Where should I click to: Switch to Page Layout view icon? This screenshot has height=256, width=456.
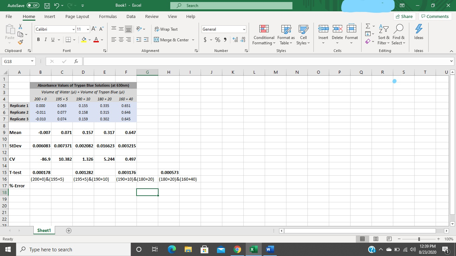[x=376, y=239]
